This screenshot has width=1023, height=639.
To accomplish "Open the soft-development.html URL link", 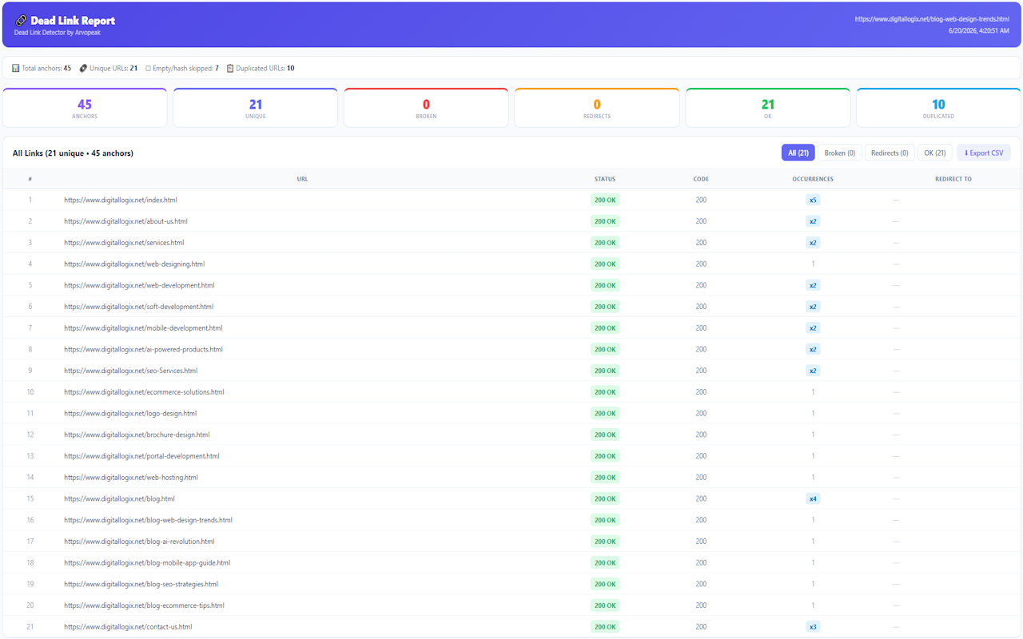I will click(x=139, y=307).
